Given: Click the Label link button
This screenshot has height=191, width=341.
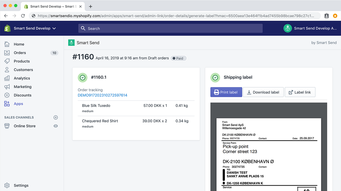Looking at the screenshot, I should [x=300, y=92].
